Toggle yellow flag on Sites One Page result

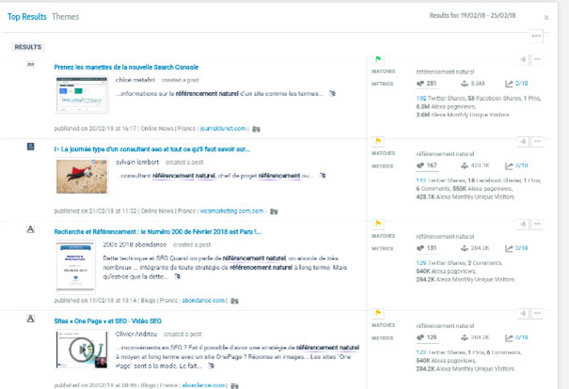click(378, 311)
